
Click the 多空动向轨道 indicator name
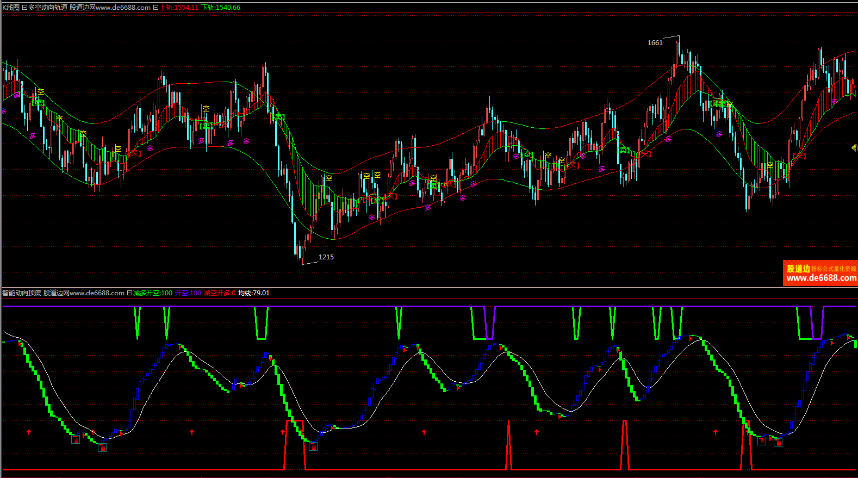tap(48, 8)
